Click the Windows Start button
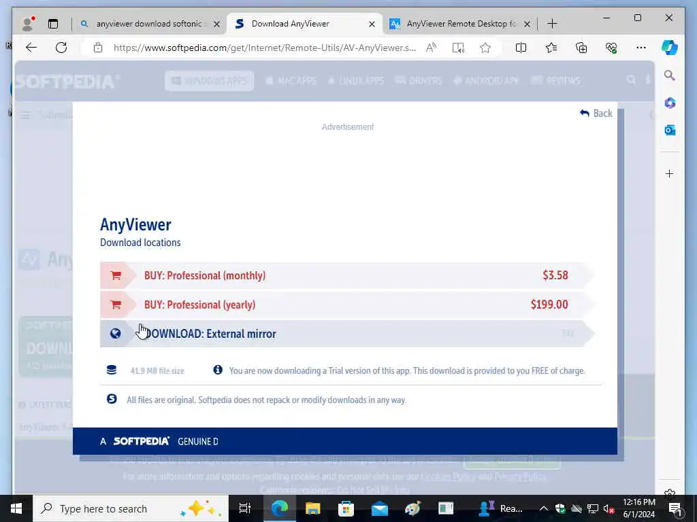The width and height of the screenshot is (697, 522). [16, 508]
